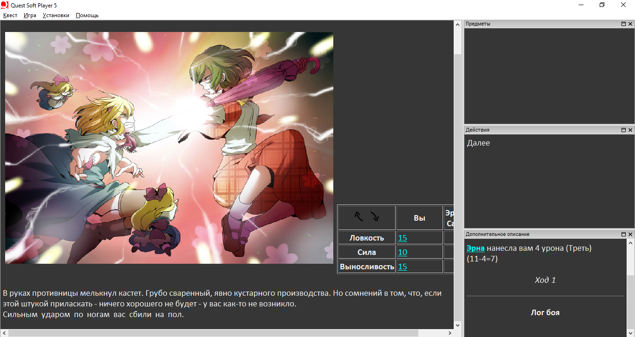Click the main description's horizontal scrollbar right arrow
Screen dimensions: 635x337
click(x=450, y=333)
